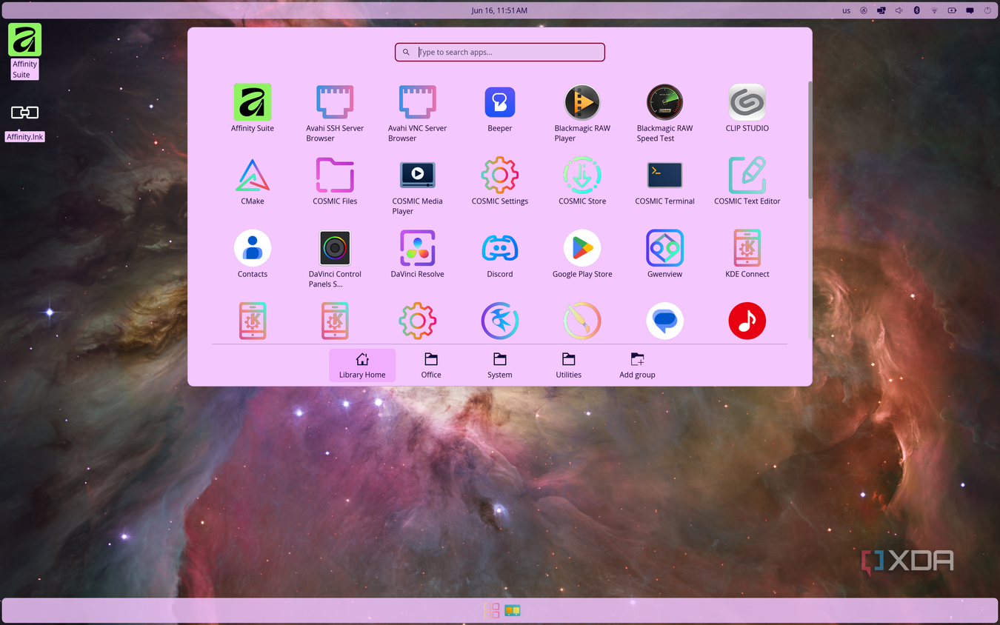Click the app grid icon in the dock
This screenshot has height=625, width=1000.
tap(491, 611)
